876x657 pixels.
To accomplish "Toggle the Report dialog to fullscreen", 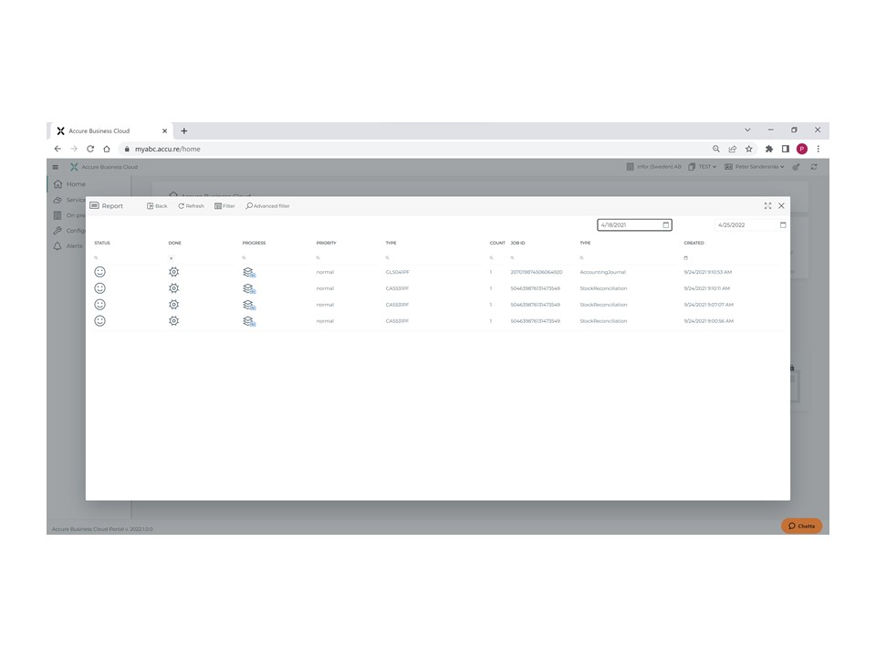I will point(767,205).
